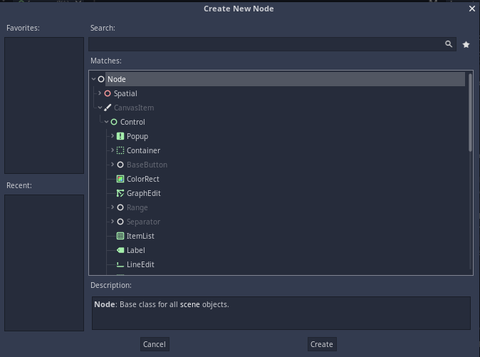Expand the BaseButton branch

113,165
